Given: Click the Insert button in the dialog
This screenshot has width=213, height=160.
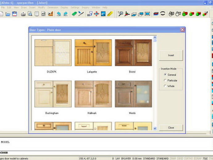Looking at the screenshot, I should 171,55.
